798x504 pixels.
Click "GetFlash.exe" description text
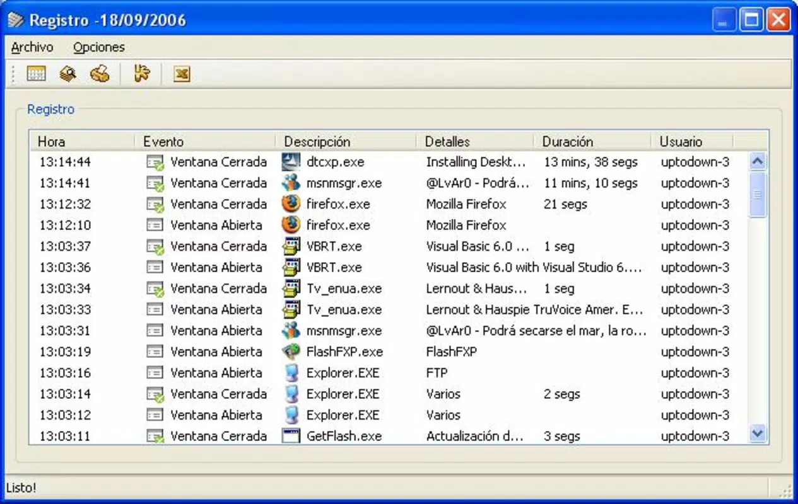(344, 436)
